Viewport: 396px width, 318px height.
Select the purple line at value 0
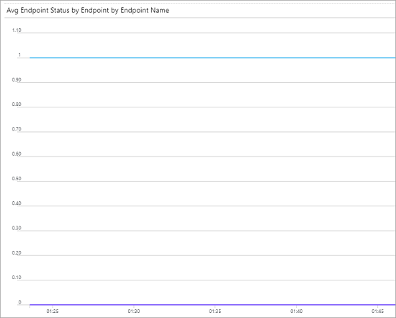pos(212,305)
